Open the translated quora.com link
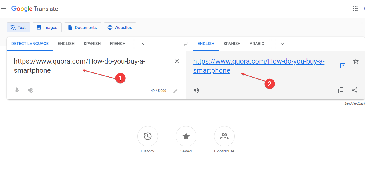The height and width of the screenshot is (173, 365). tap(259, 66)
